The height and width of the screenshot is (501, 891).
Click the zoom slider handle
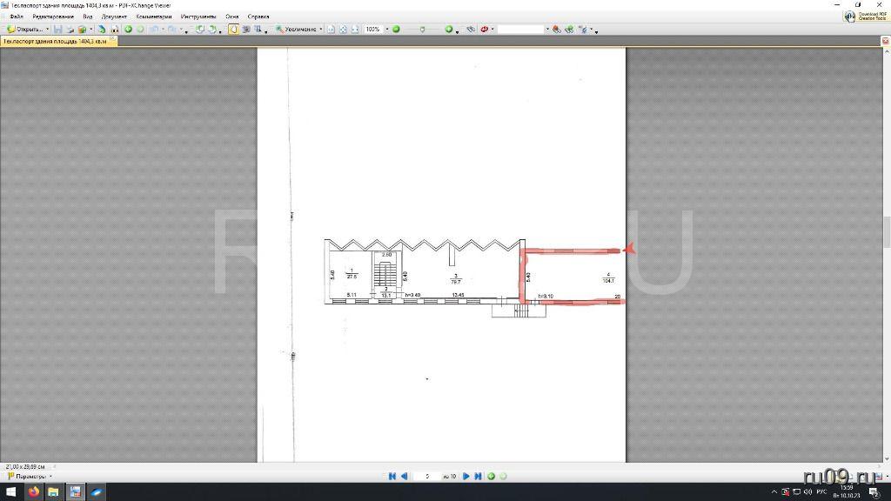(x=423, y=29)
